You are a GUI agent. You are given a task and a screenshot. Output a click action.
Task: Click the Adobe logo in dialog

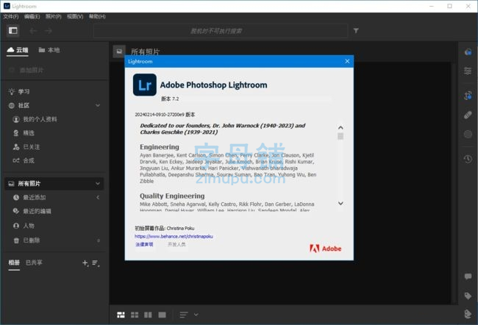(325, 249)
